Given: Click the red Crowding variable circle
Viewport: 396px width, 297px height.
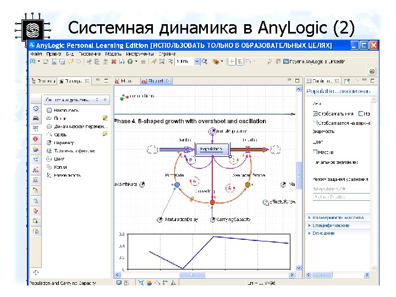Looking at the screenshot, I should pyautogui.click(x=212, y=202).
